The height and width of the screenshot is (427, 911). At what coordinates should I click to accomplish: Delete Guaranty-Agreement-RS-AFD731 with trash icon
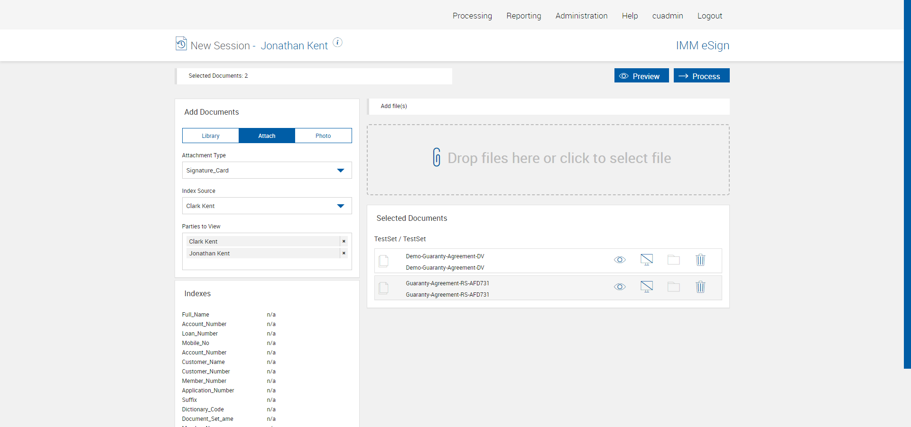point(700,287)
